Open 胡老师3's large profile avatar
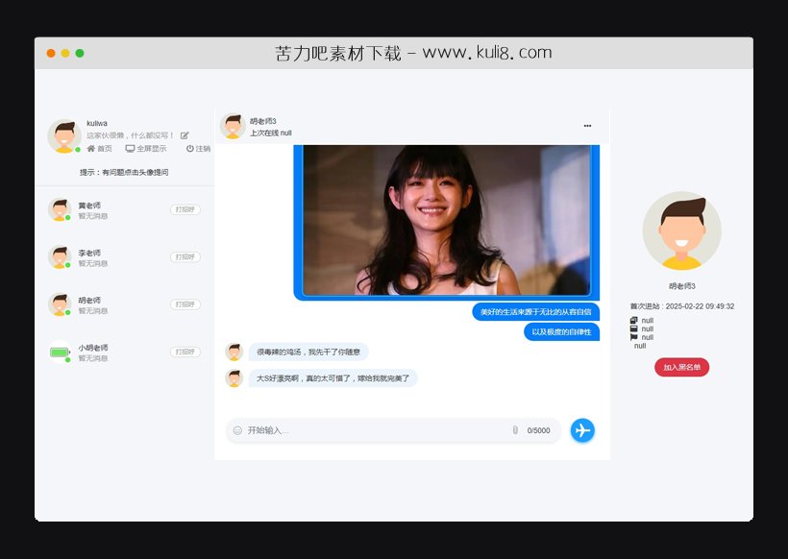This screenshot has height=559, width=788. coord(681,229)
